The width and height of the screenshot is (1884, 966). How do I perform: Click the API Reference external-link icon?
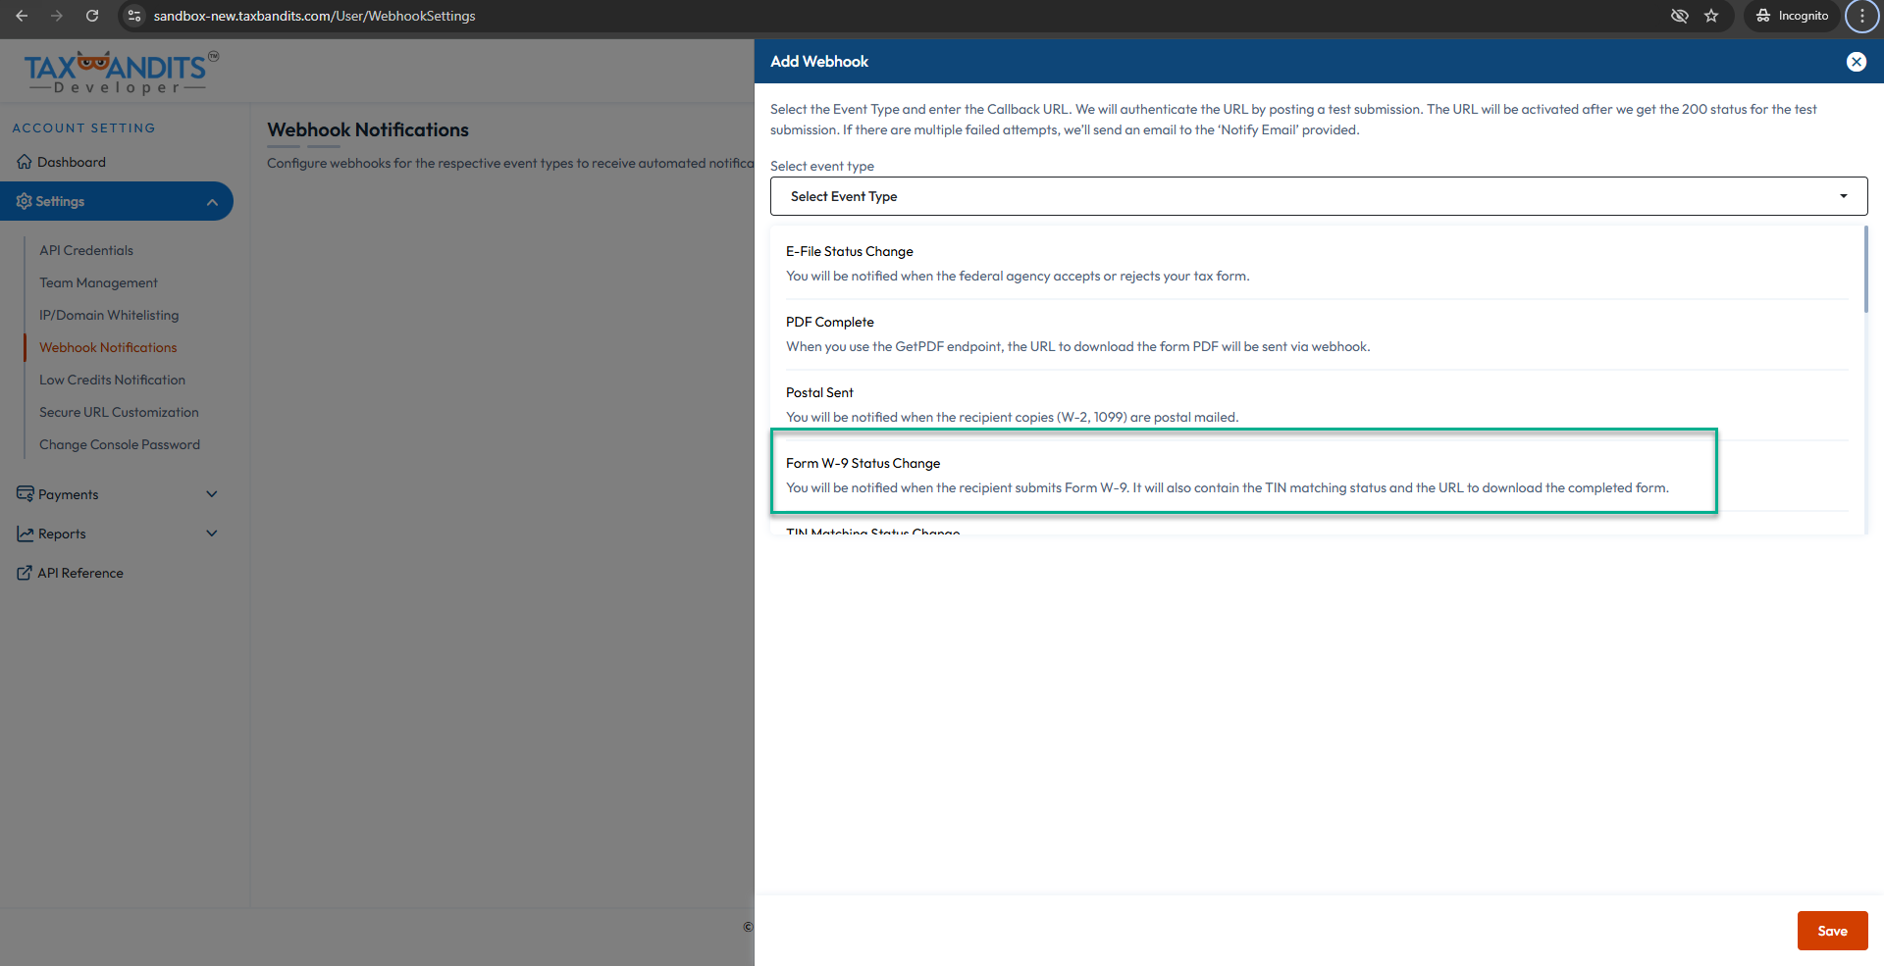[x=25, y=573]
